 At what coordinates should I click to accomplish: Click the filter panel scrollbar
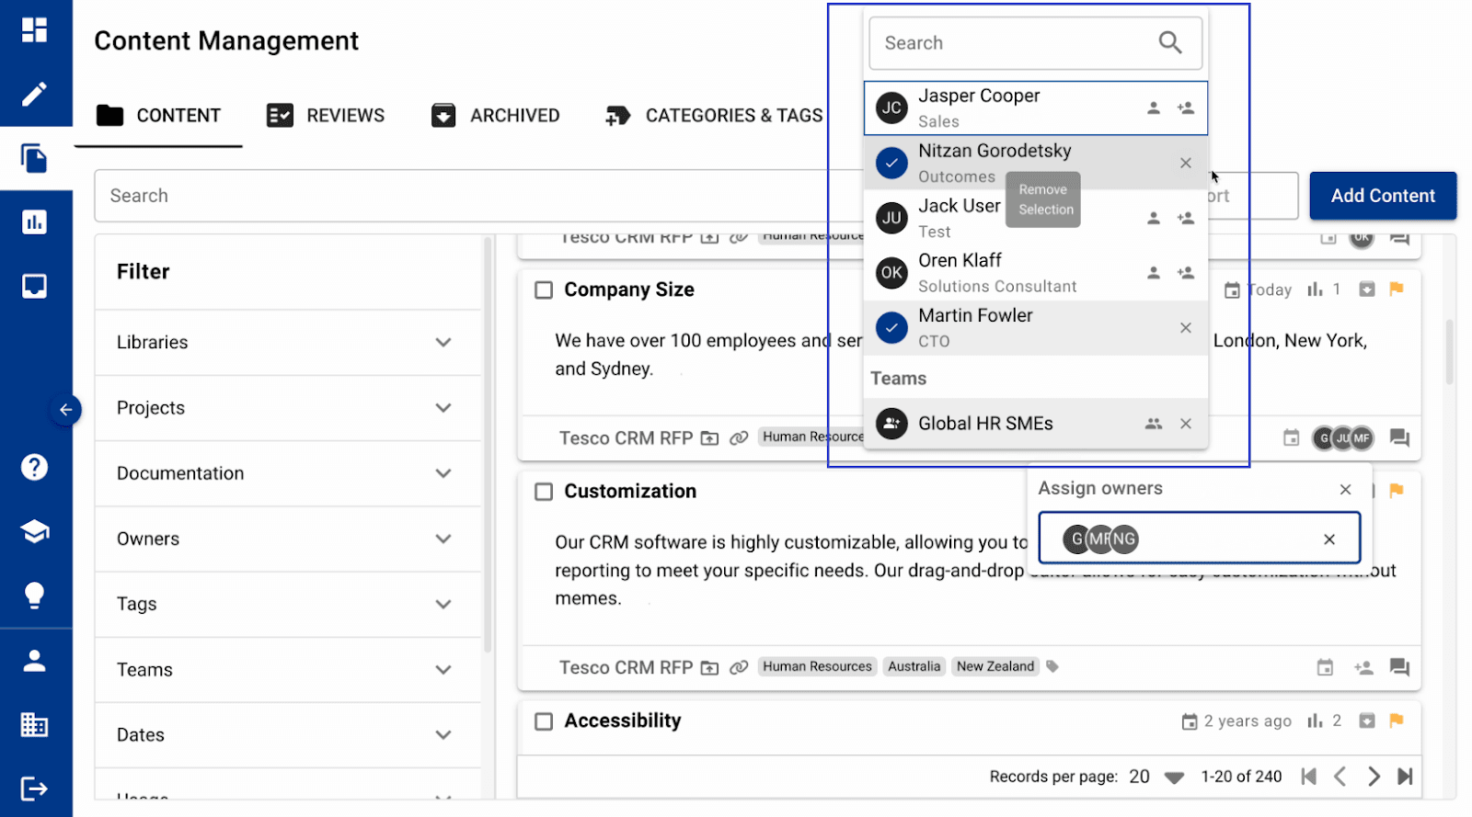point(488,441)
